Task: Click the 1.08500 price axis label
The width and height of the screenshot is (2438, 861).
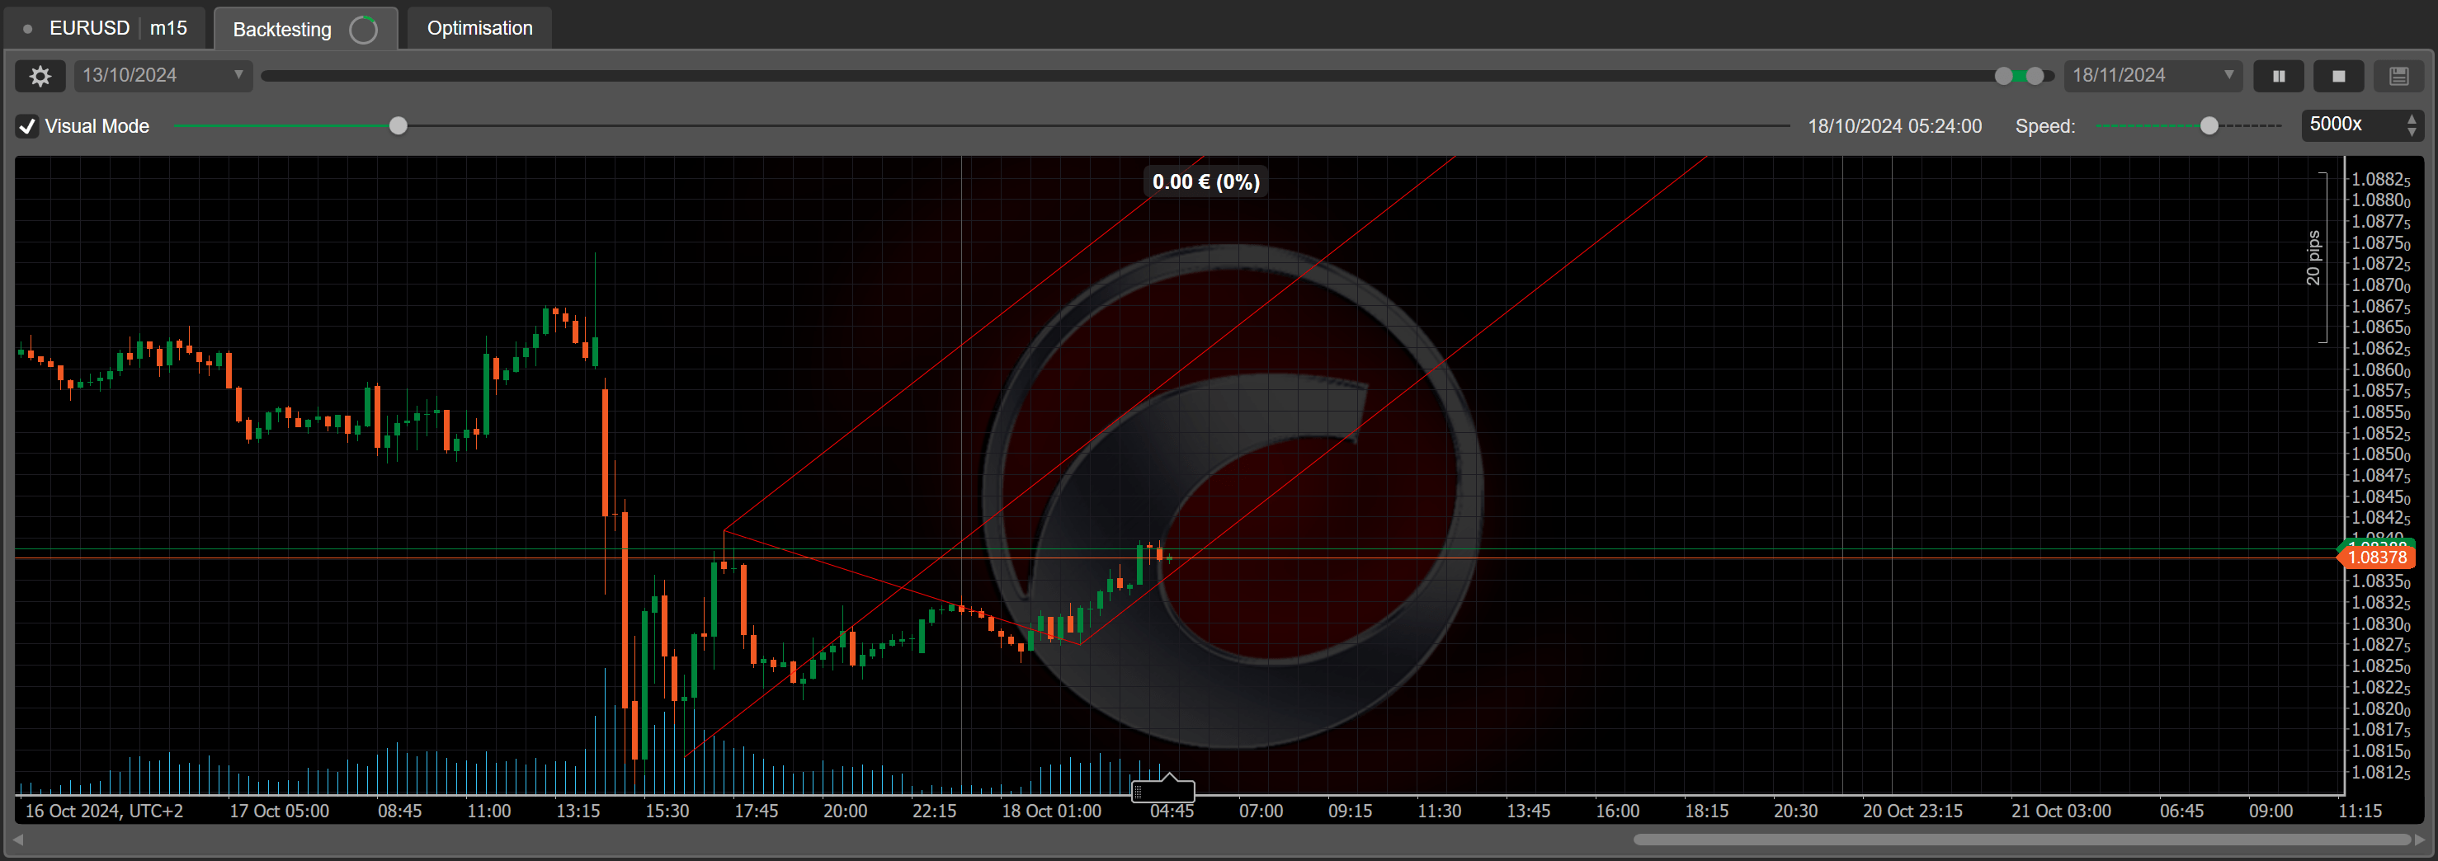Action: (2380, 454)
